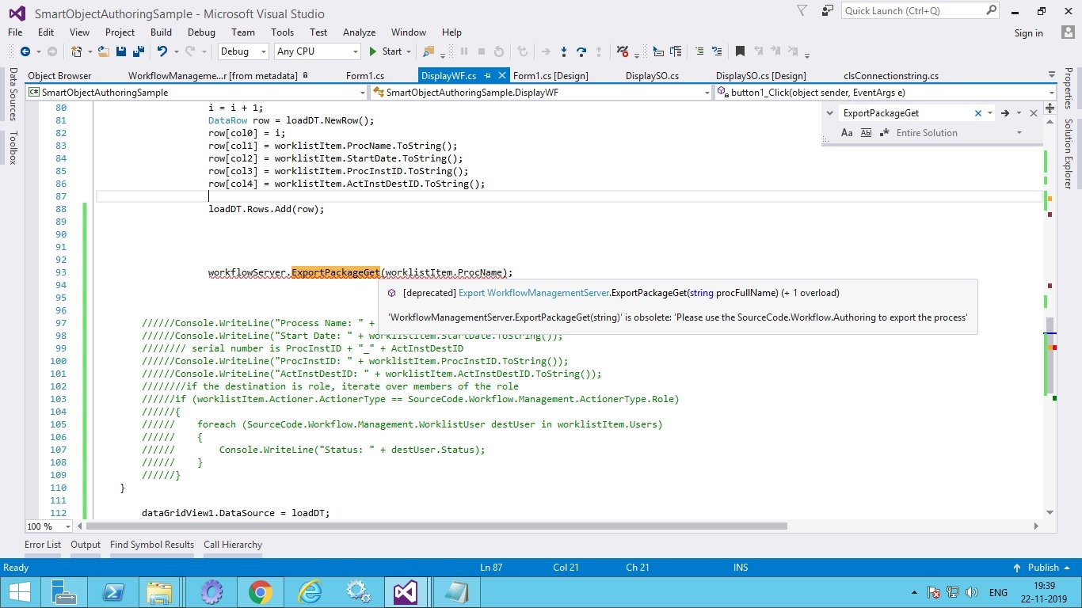The image size is (1082, 608).
Task: Expand the find panel to show replace
Action: (x=830, y=113)
